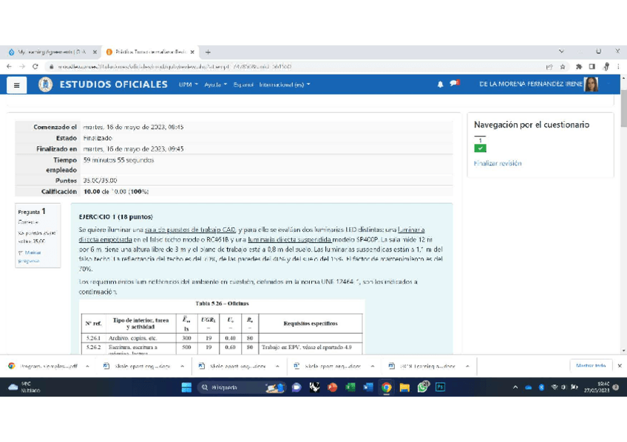Reload the page using the refresh icon
The height and width of the screenshot is (442, 627).
tap(35, 66)
